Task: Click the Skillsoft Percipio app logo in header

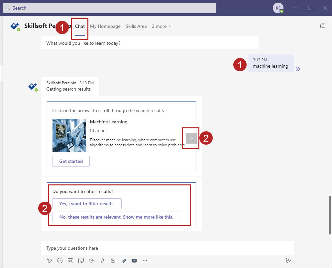Action: click(x=15, y=27)
